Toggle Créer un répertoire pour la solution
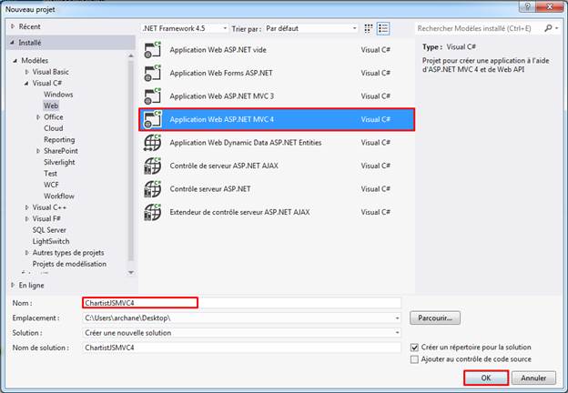 point(414,348)
